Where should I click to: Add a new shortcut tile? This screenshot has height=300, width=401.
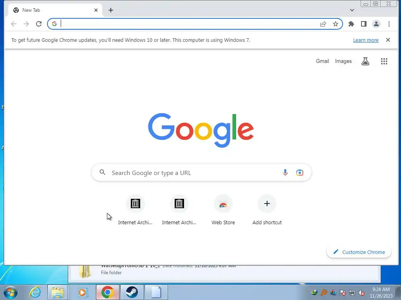[x=267, y=210]
